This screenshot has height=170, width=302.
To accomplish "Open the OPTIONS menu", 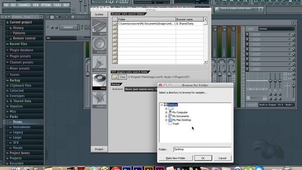I will [46, 5].
